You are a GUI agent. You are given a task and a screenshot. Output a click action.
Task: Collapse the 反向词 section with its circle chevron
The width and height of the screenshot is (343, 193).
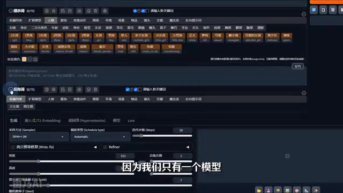(x=11, y=90)
